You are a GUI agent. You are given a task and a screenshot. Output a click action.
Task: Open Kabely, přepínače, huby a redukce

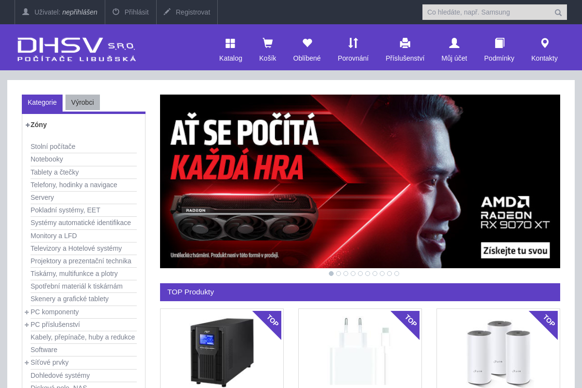82,337
